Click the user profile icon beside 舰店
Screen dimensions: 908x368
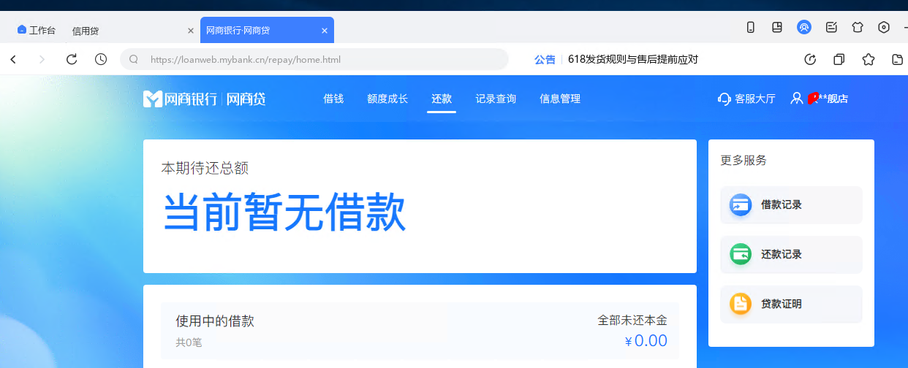[x=797, y=98]
